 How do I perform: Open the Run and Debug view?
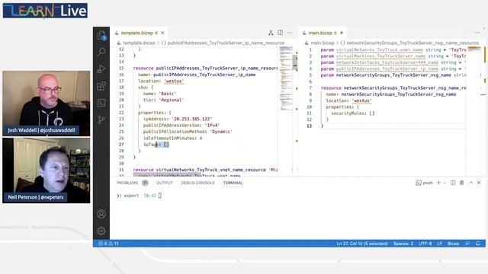coord(101,69)
